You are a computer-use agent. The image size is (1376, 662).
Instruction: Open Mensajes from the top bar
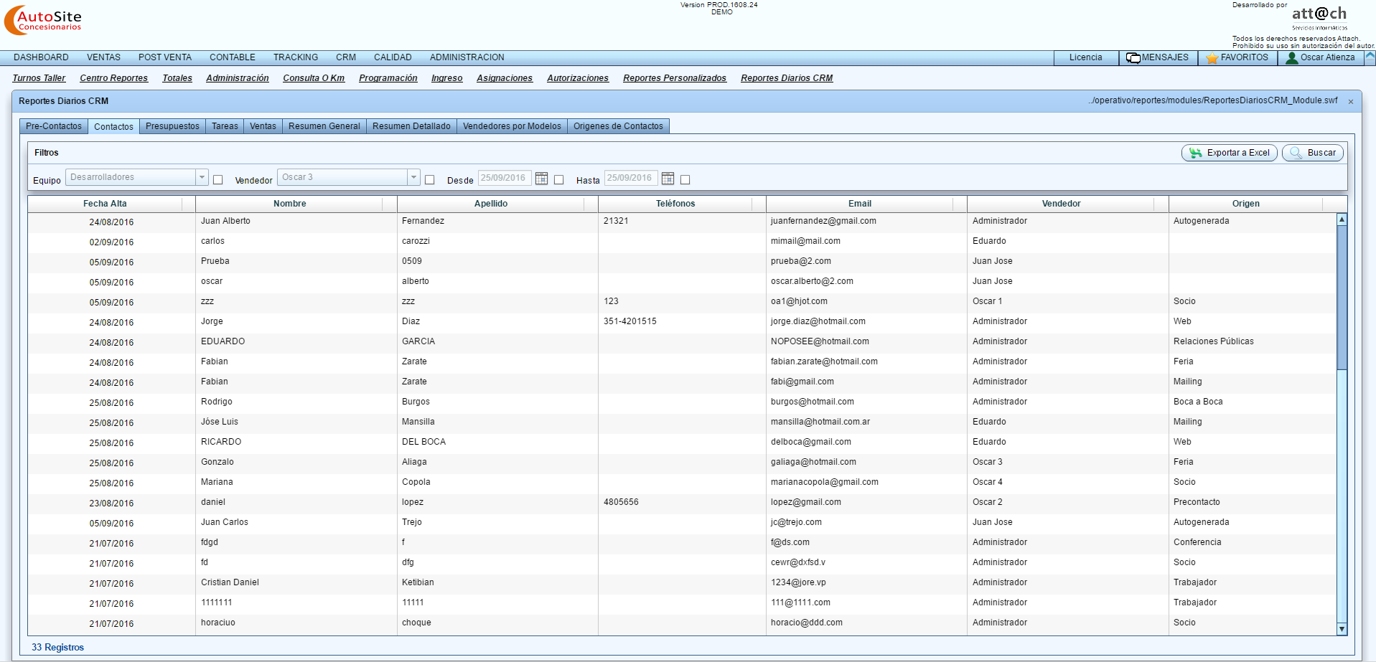pyautogui.click(x=1158, y=58)
